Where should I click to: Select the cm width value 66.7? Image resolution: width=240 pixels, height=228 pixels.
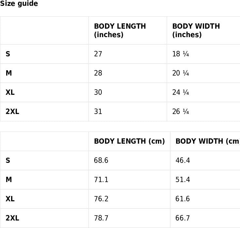[x=183, y=218]
